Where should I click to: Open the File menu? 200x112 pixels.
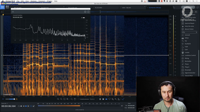[18, 1]
